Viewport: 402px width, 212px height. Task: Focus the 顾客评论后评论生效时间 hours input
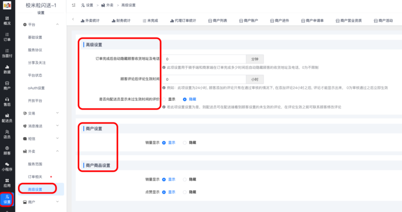pos(204,79)
